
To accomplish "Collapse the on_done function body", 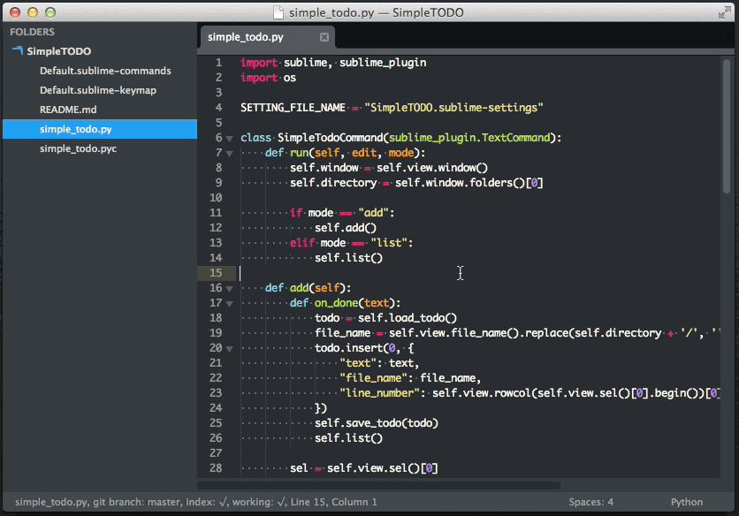I will pyautogui.click(x=229, y=303).
